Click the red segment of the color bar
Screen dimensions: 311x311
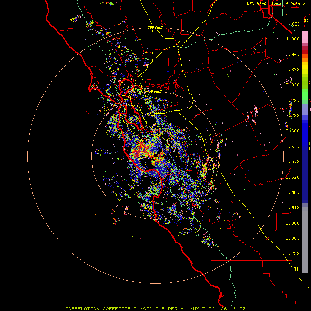coord(305,51)
